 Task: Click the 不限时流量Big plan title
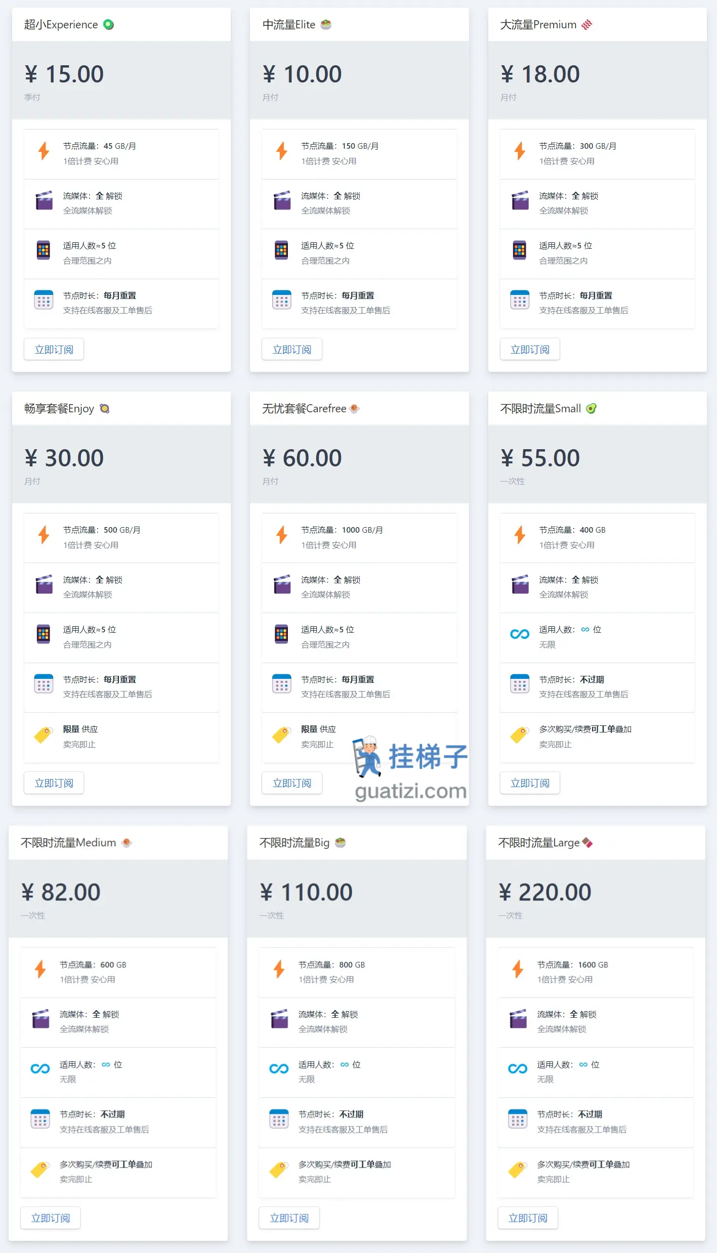coord(294,843)
